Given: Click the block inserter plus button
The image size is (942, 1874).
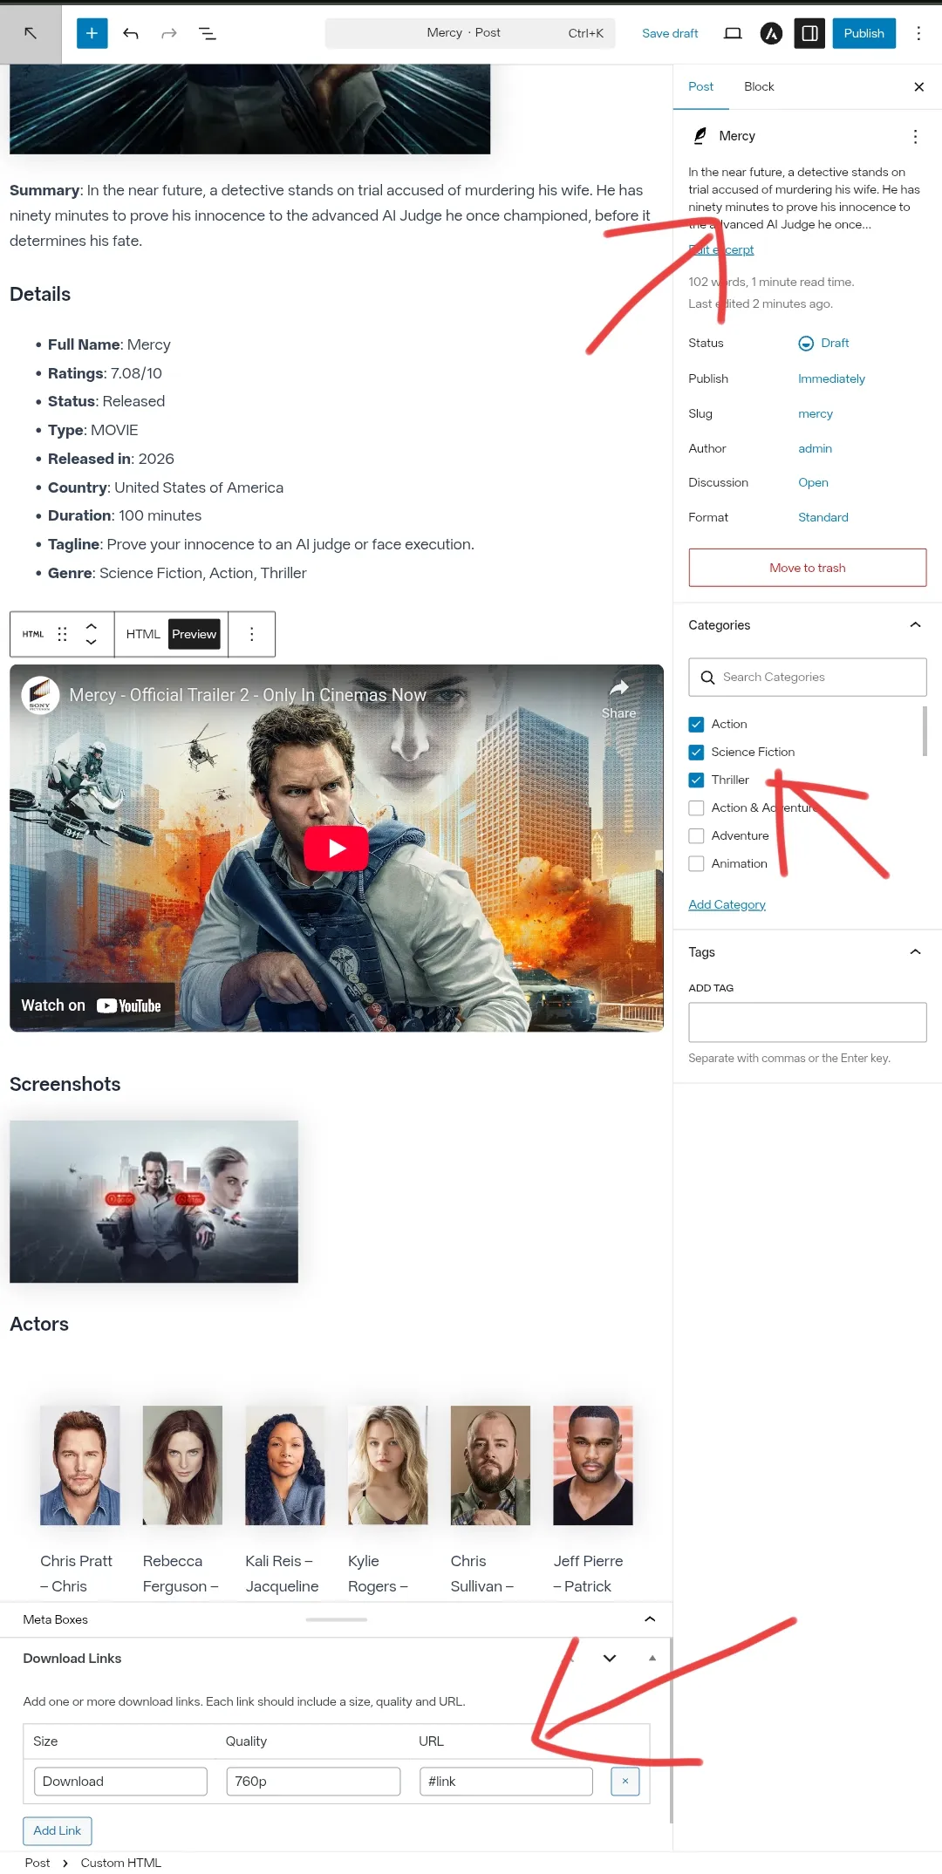Looking at the screenshot, I should pyautogui.click(x=92, y=33).
